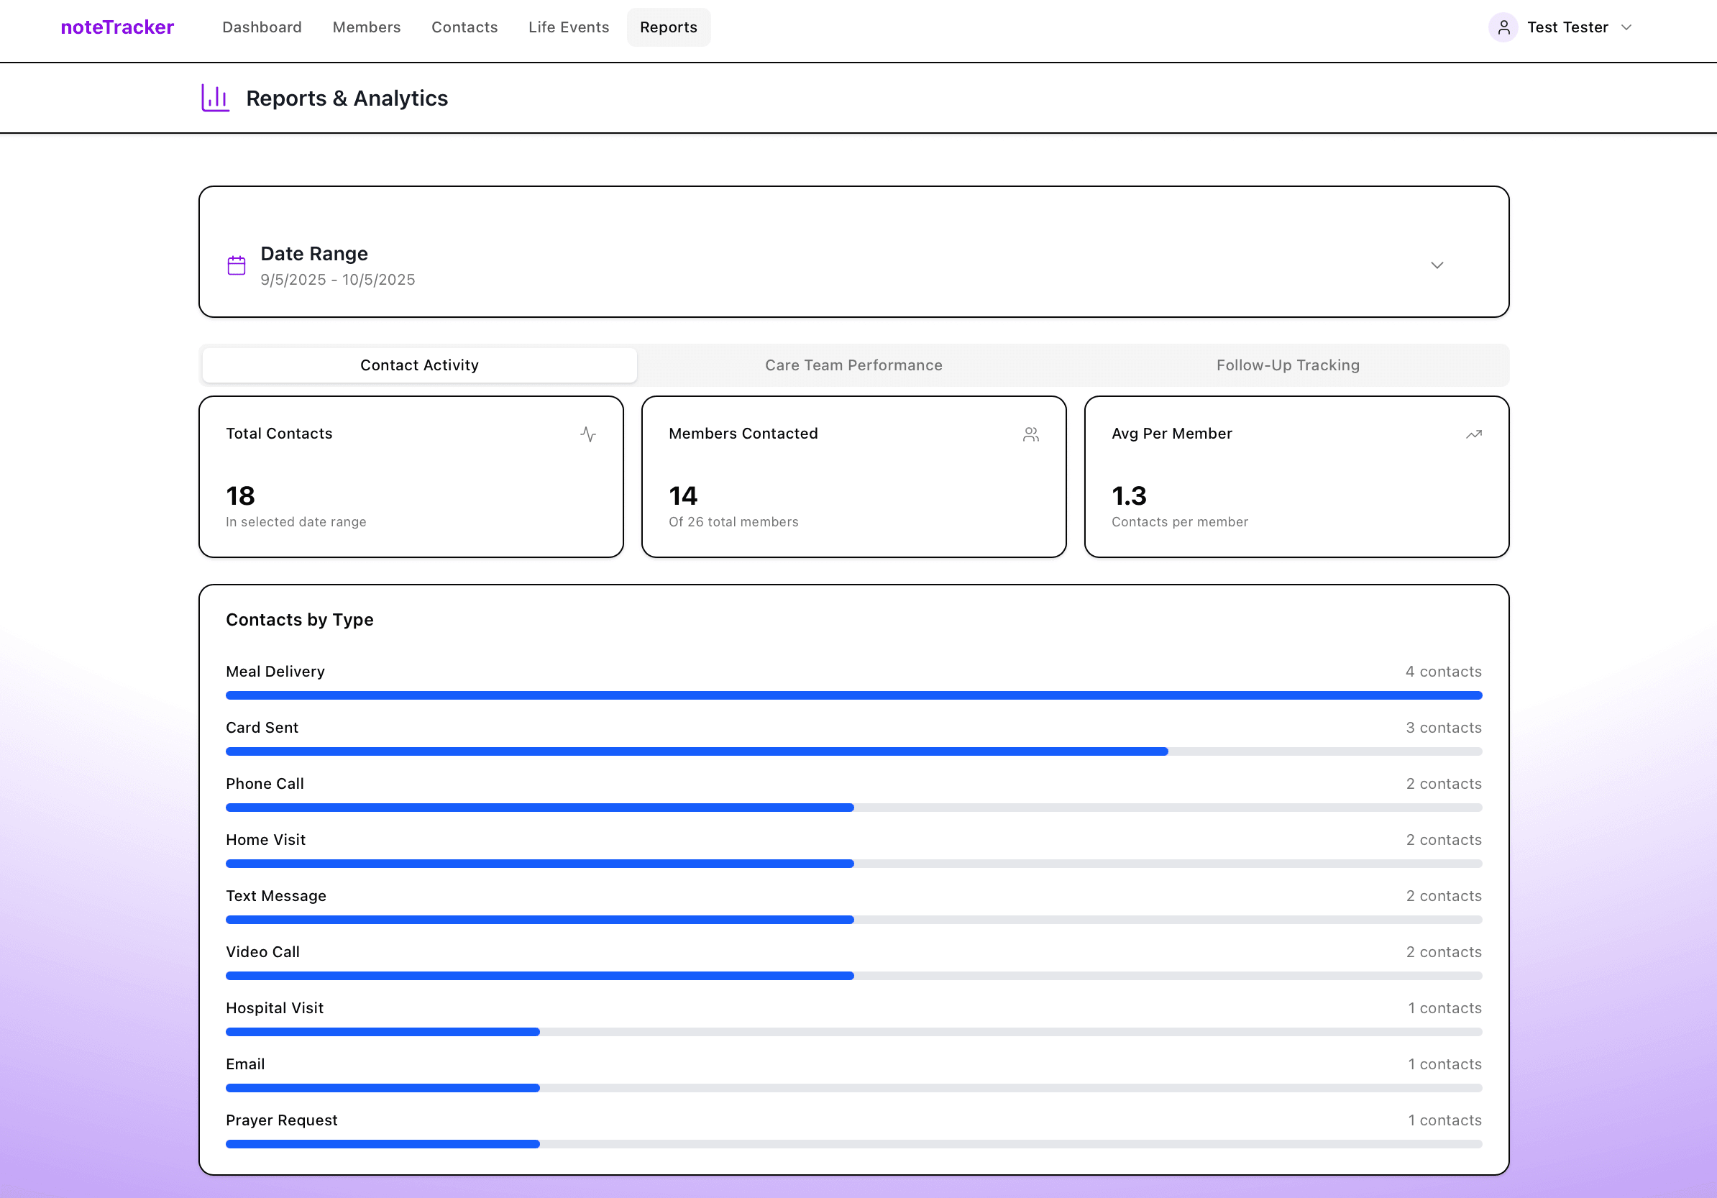The width and height of the screenshot is (1717, 1198).
Task: Select the Contact Activity tab
Action: point(418,365)
